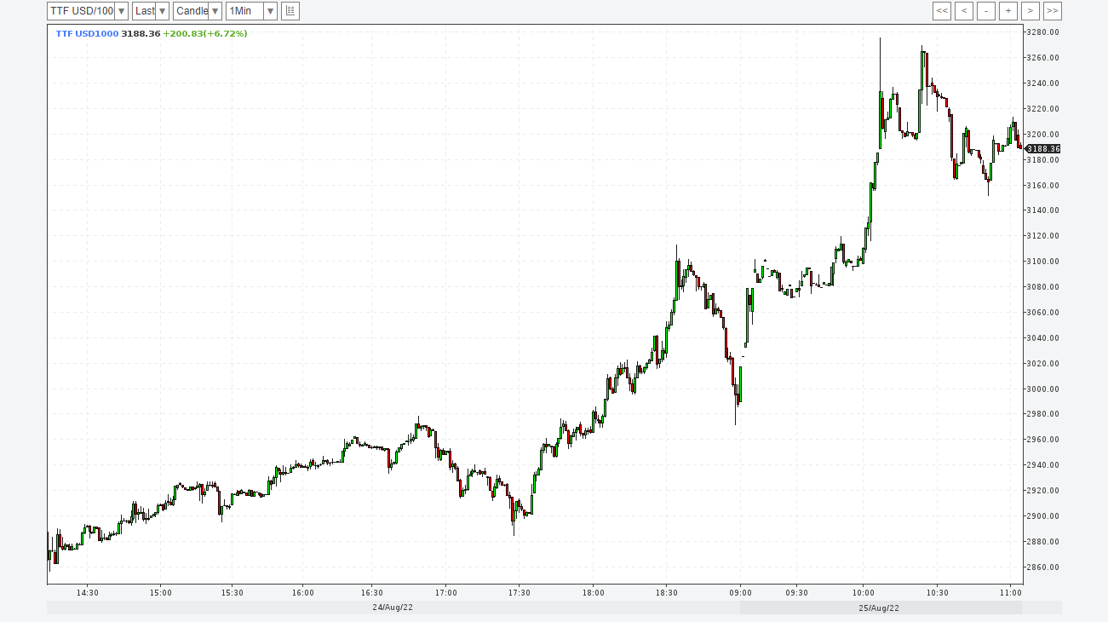Image resolution: width=1108 pixels, height=622 pixels.
Task: Click the data table view icon
Action: (x=290, y=11)
